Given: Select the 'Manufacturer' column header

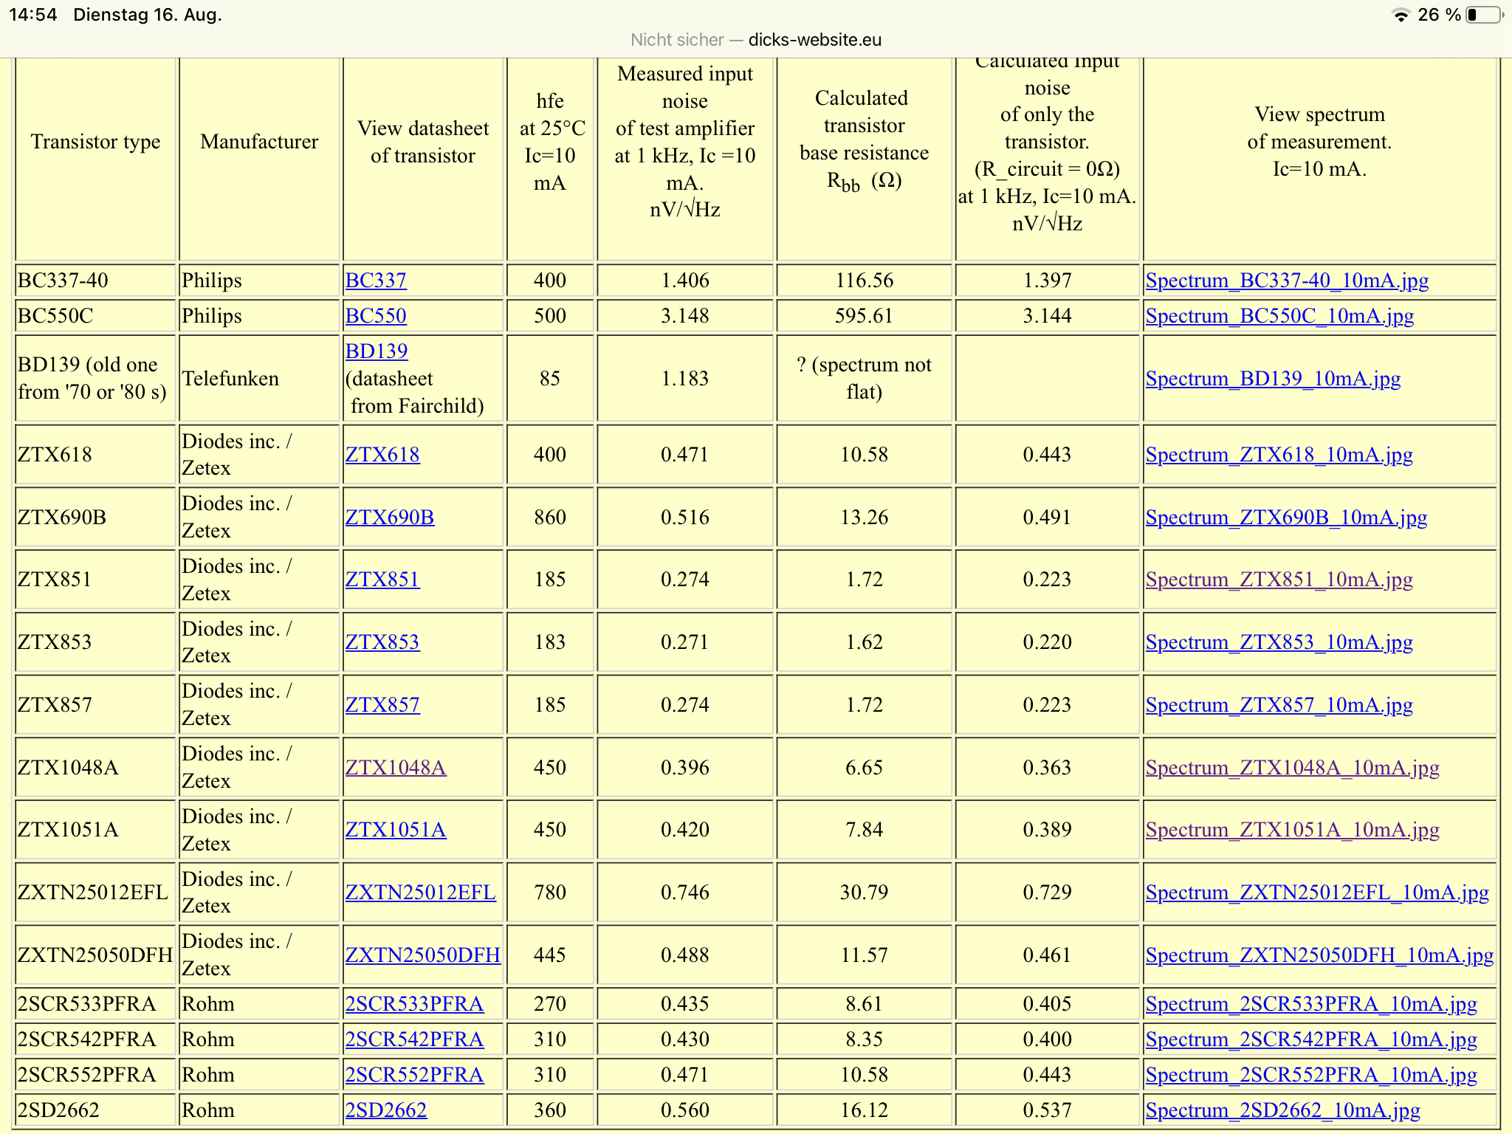Looking at the screenshot, I should tap(259, 142).
